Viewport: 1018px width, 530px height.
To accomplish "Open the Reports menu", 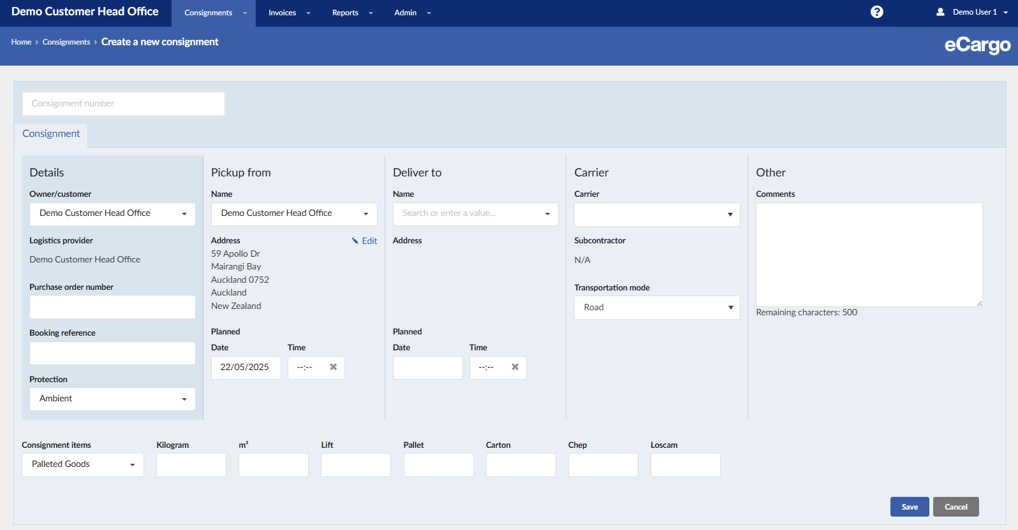I will click(x=352, y=13).
